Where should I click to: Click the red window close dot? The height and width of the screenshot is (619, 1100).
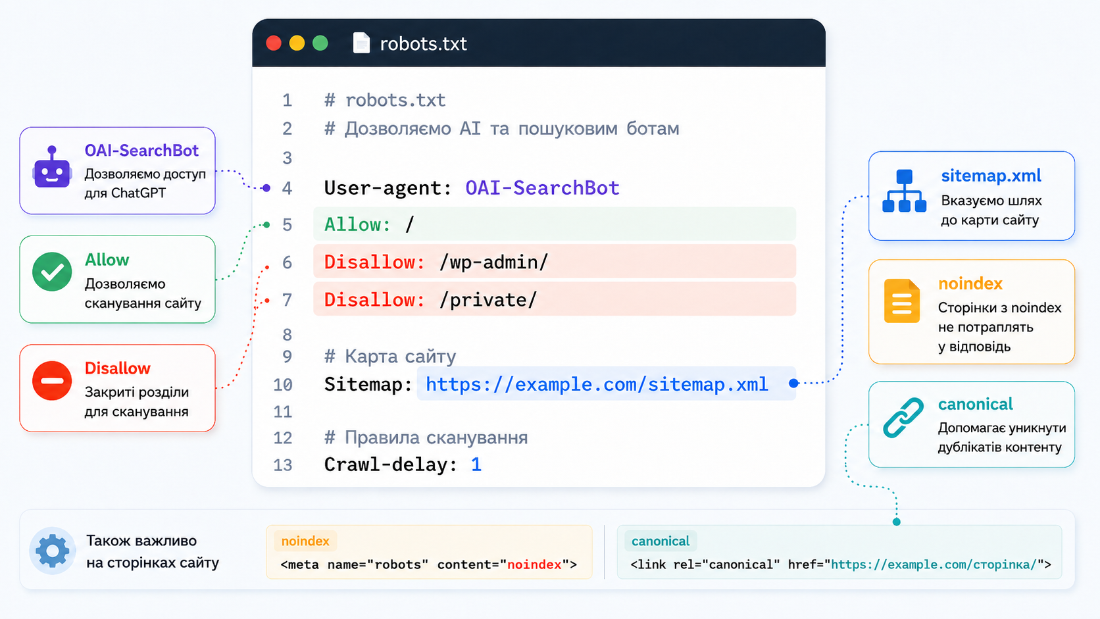pyautogui.click(x=274, y=43)
